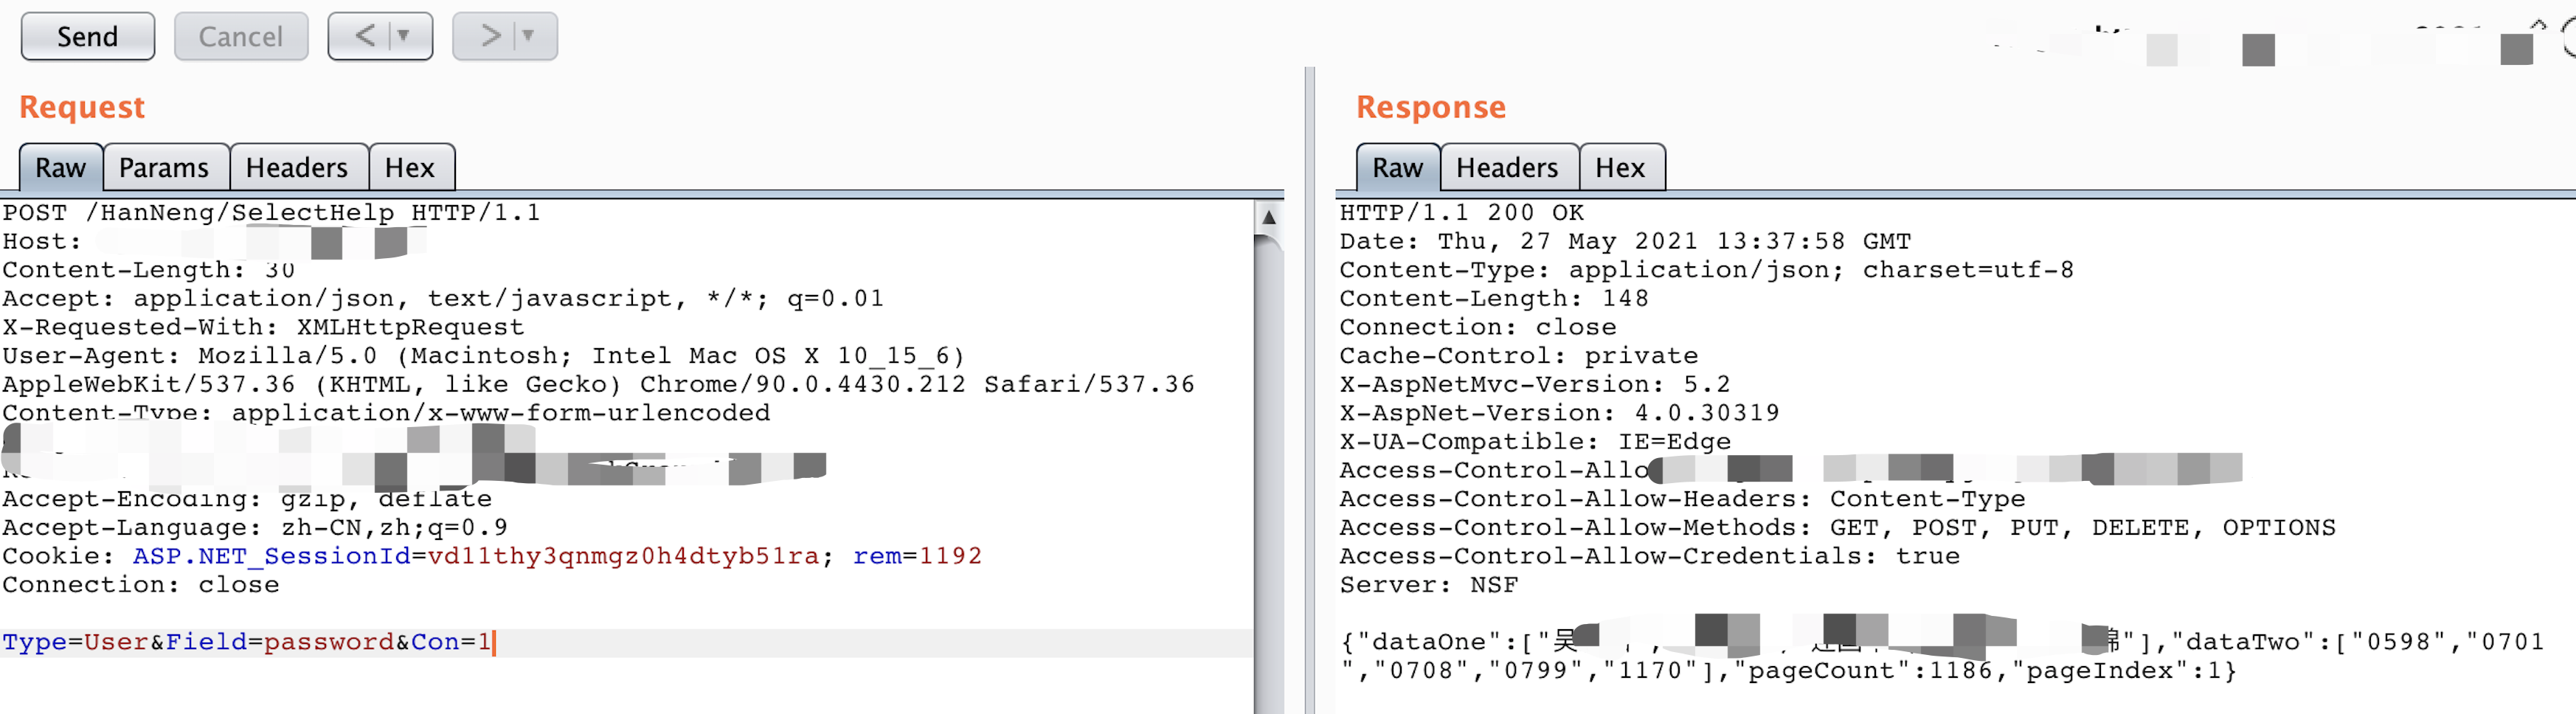Click the Response panel heading
Image resolution: width=2576 pixels, height=714 pixels.
pos(1431,107)
